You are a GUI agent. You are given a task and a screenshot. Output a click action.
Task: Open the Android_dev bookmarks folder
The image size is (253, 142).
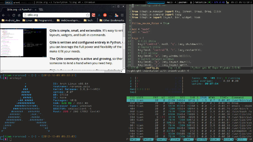coord(11,20)
